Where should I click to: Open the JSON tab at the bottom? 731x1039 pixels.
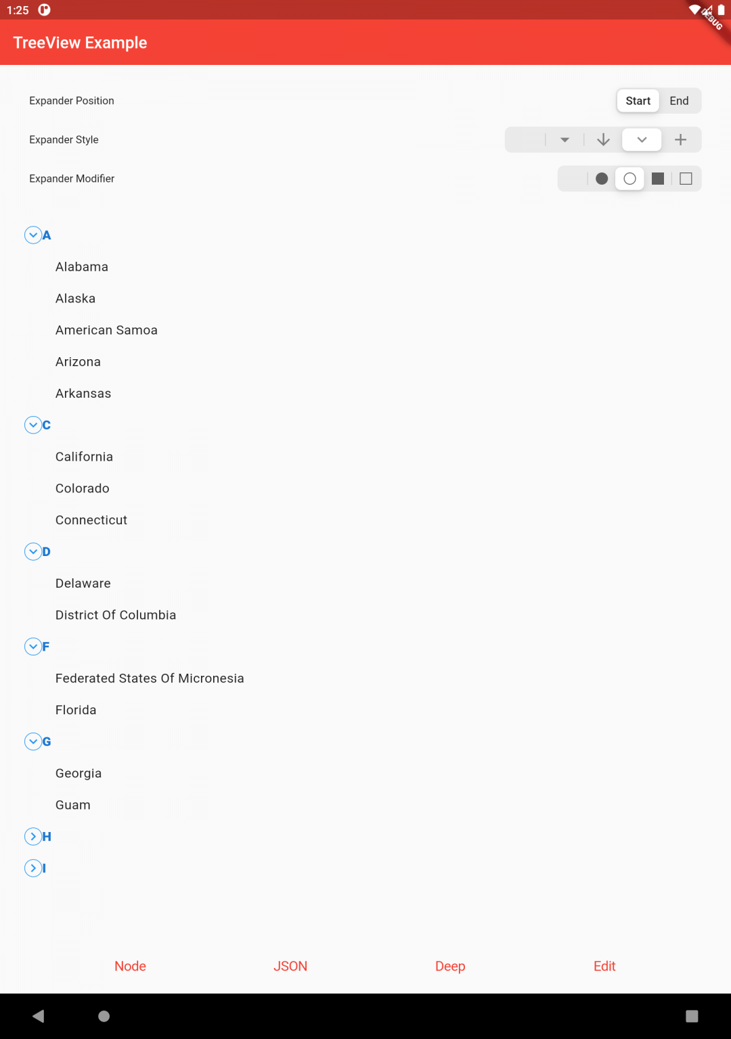tap(290, 966)
